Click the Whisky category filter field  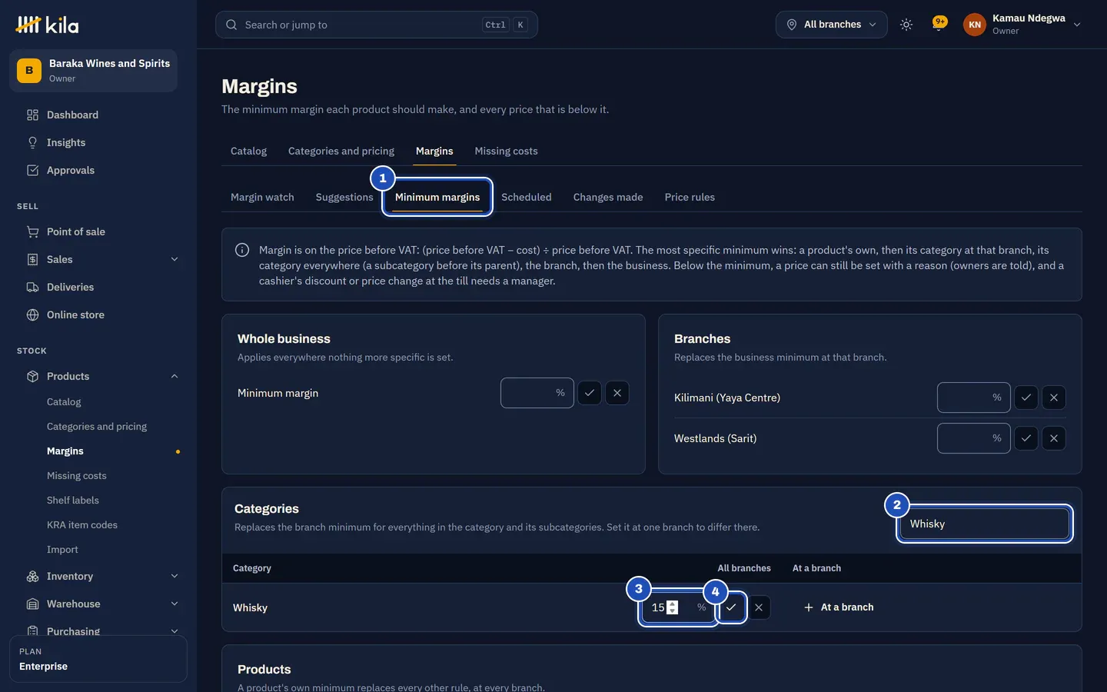[x=985, y=524]
